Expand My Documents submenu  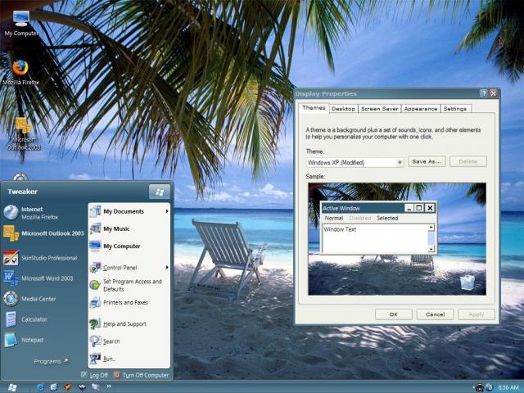(x=167, y=211)
